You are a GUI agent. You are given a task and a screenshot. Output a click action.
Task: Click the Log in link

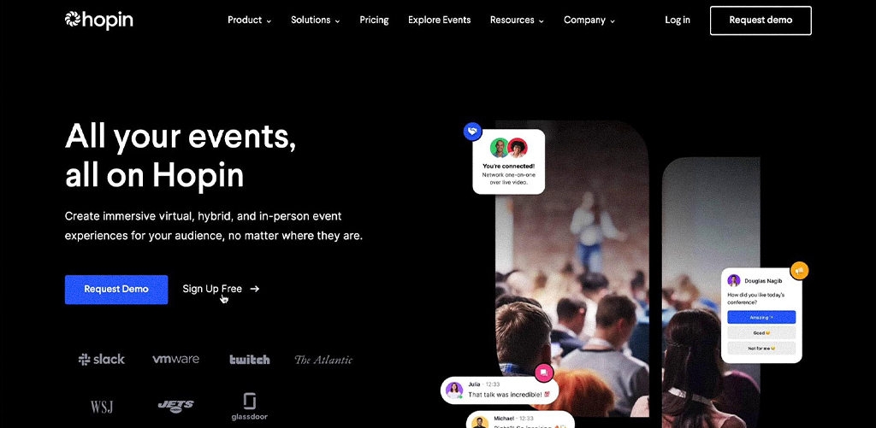tap(678, 21)
